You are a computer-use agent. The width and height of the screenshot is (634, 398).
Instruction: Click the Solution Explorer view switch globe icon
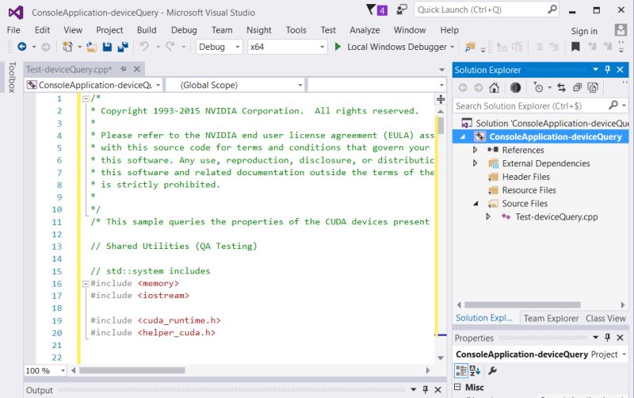pyautogui.click(x=515, y=87)
